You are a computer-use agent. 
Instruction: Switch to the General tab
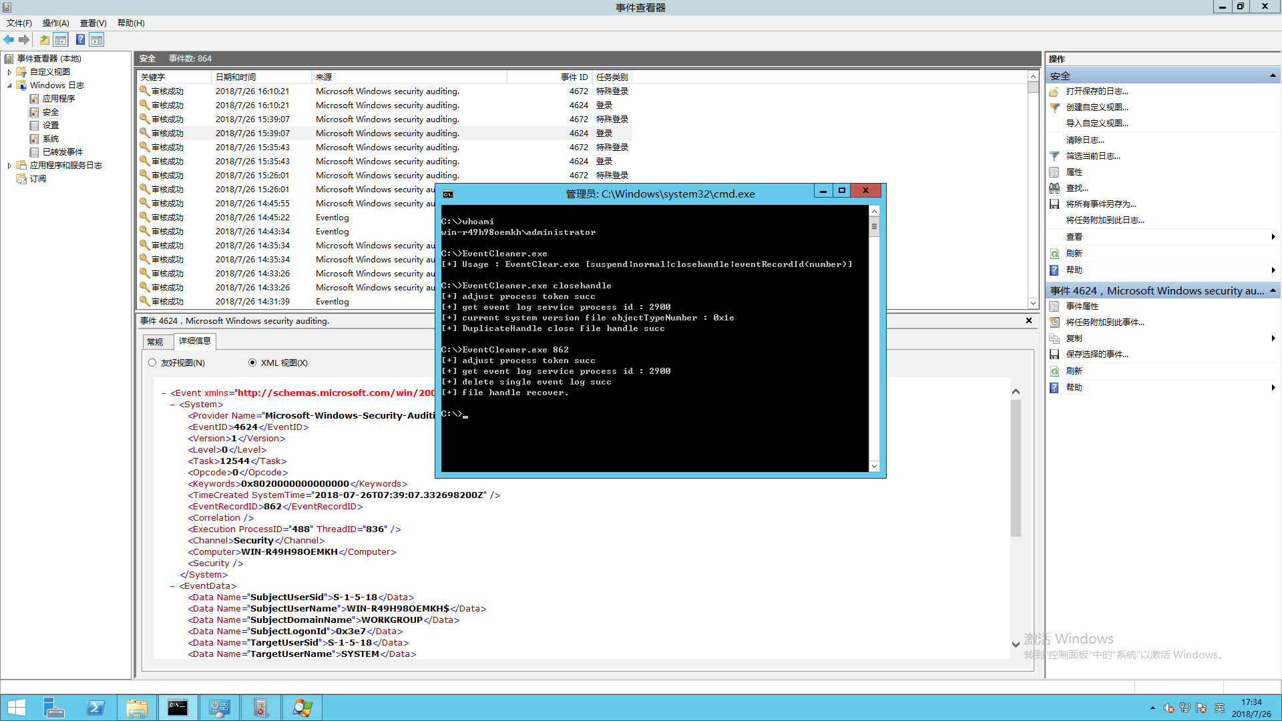click(x=155, y=342)
